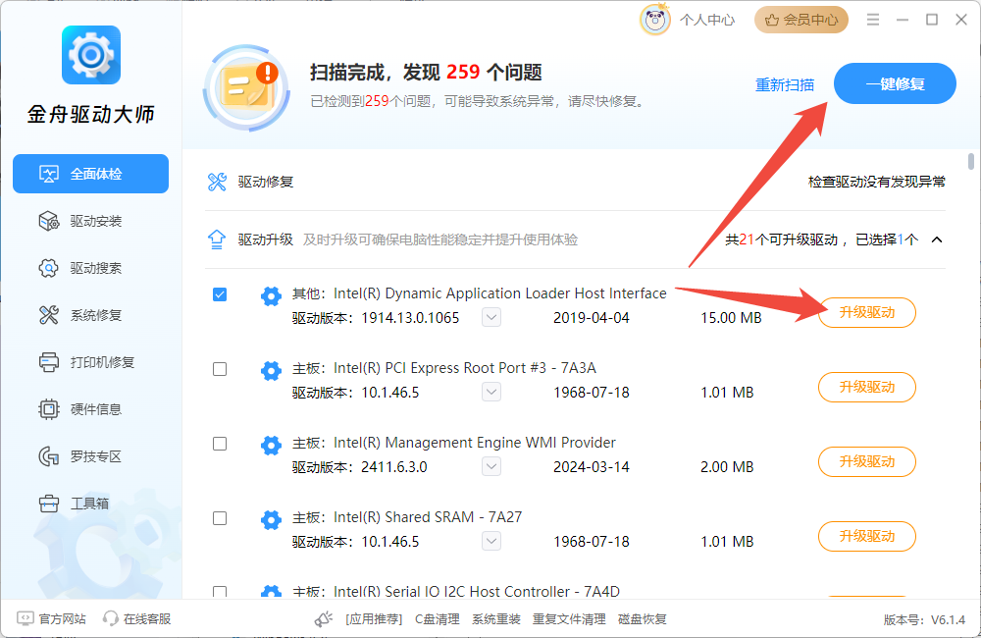Select the 全面体检 sidebar tab
Screen dimensions: 981x638
[90, 174]
